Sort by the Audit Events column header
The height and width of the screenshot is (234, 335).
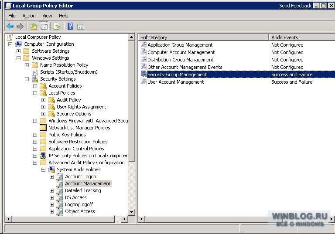(302, 37)
